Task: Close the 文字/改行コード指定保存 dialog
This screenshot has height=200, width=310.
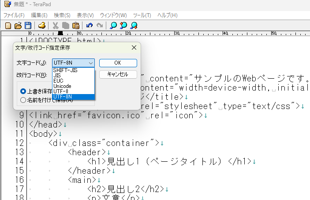Action: point(134,47)
